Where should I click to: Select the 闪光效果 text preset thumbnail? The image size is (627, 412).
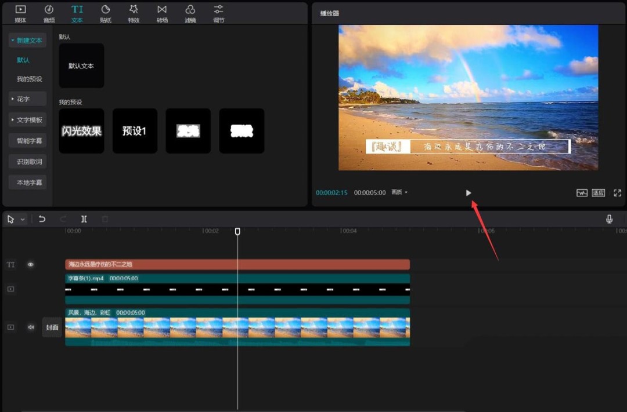click(81, 131)
